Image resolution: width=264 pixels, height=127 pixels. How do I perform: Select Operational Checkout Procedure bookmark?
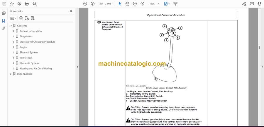point(38,42)
